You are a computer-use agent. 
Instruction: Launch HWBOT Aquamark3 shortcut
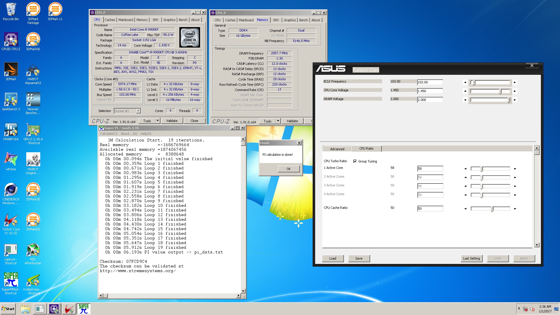tap(33, 73)
